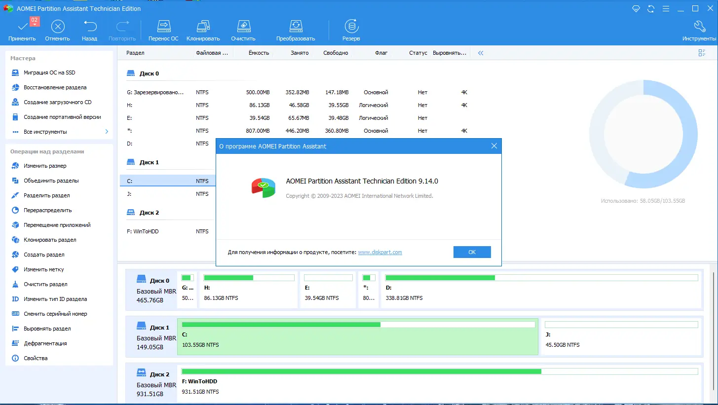Open Свойства of the partition
Image resolution: width=718 pixels, height=405 pixels.
(36, 358)
